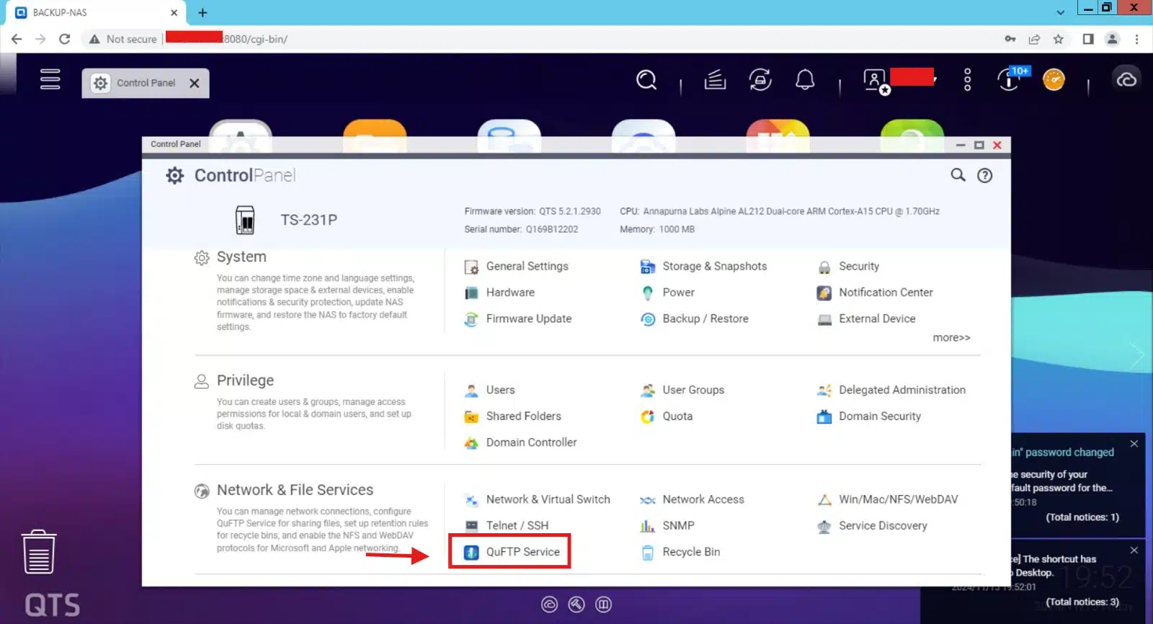Viewport: 1153px width, 624px height.
Task: Open the three-dot more options menu
Action: click(967, 79)
